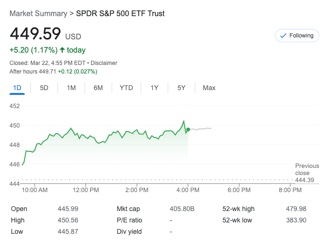This screenshot has height=240, width=334.
Task: Open the 6M chart view
Action: pos(98,88)
